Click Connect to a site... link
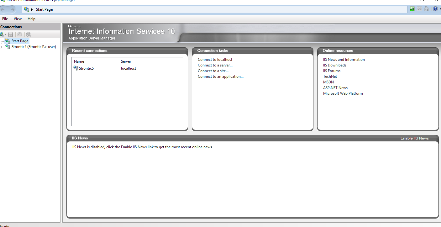Screen dimensions: 441x227 (213, 71)
